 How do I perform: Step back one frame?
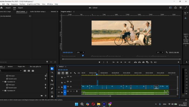pyautogui.click(x=117, y=62)
